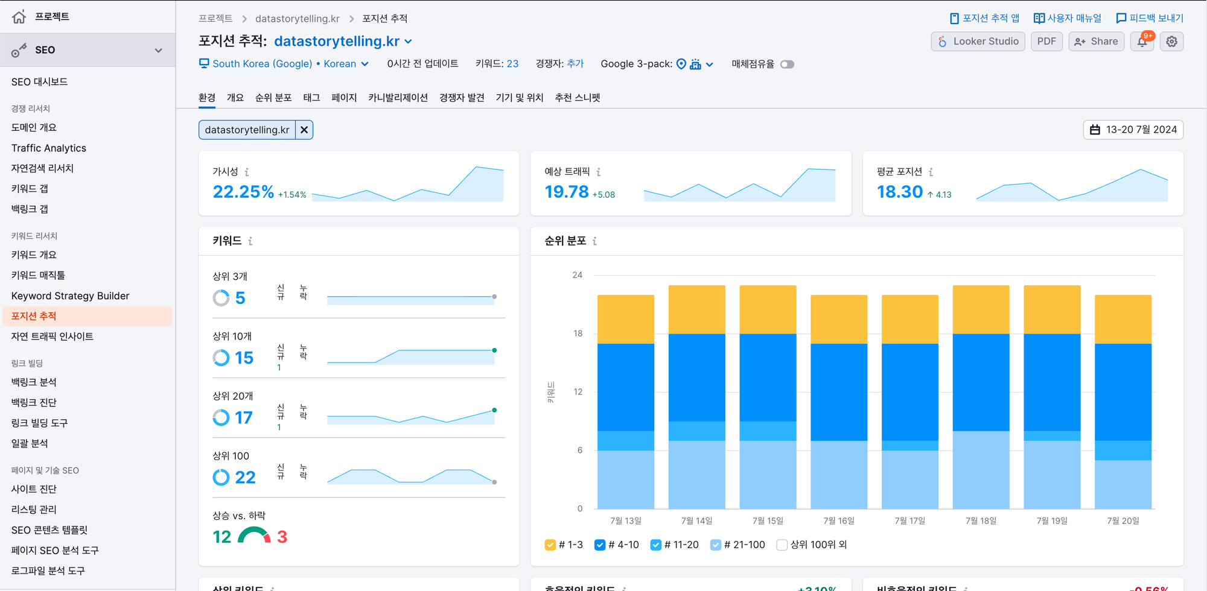Viewport: 1207px width, 591px height.
Task: Open the 13-20 7월 2024 date picker
Action: pos(1133,130)
